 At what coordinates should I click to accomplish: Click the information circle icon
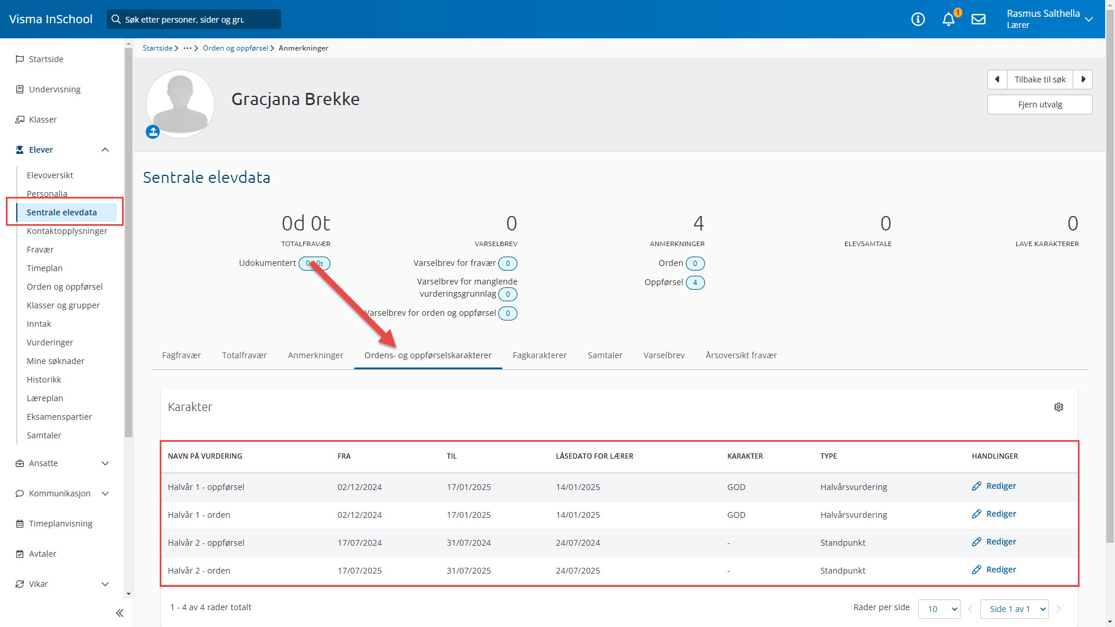click(918, 19)
